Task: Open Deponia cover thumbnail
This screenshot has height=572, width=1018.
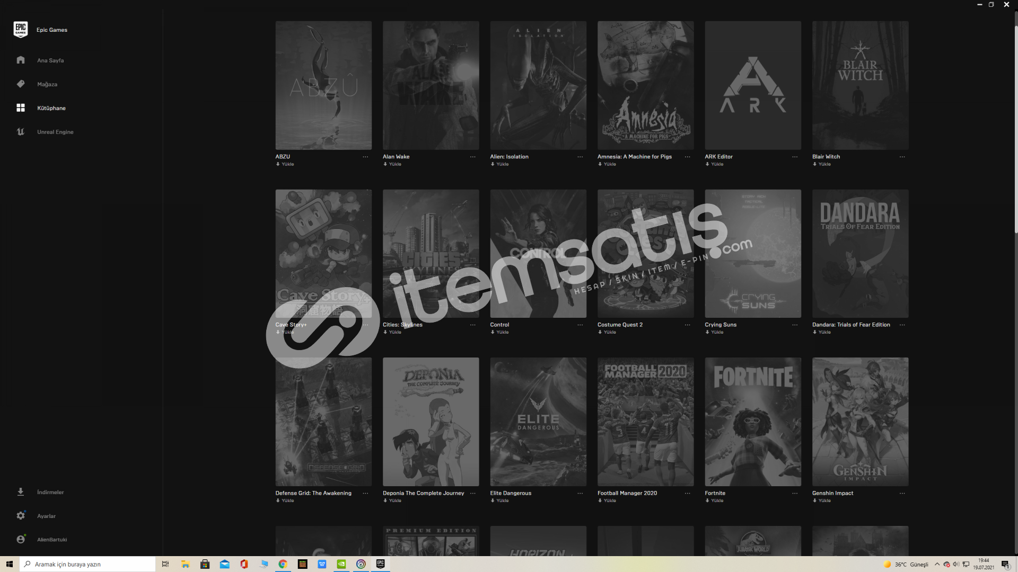Action: pyautogui.click(x=431, y=422)
